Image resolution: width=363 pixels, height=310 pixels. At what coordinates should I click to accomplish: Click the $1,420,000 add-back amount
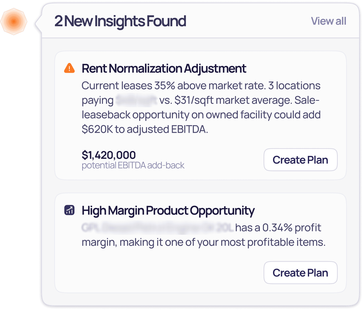(x=109, y=155)
